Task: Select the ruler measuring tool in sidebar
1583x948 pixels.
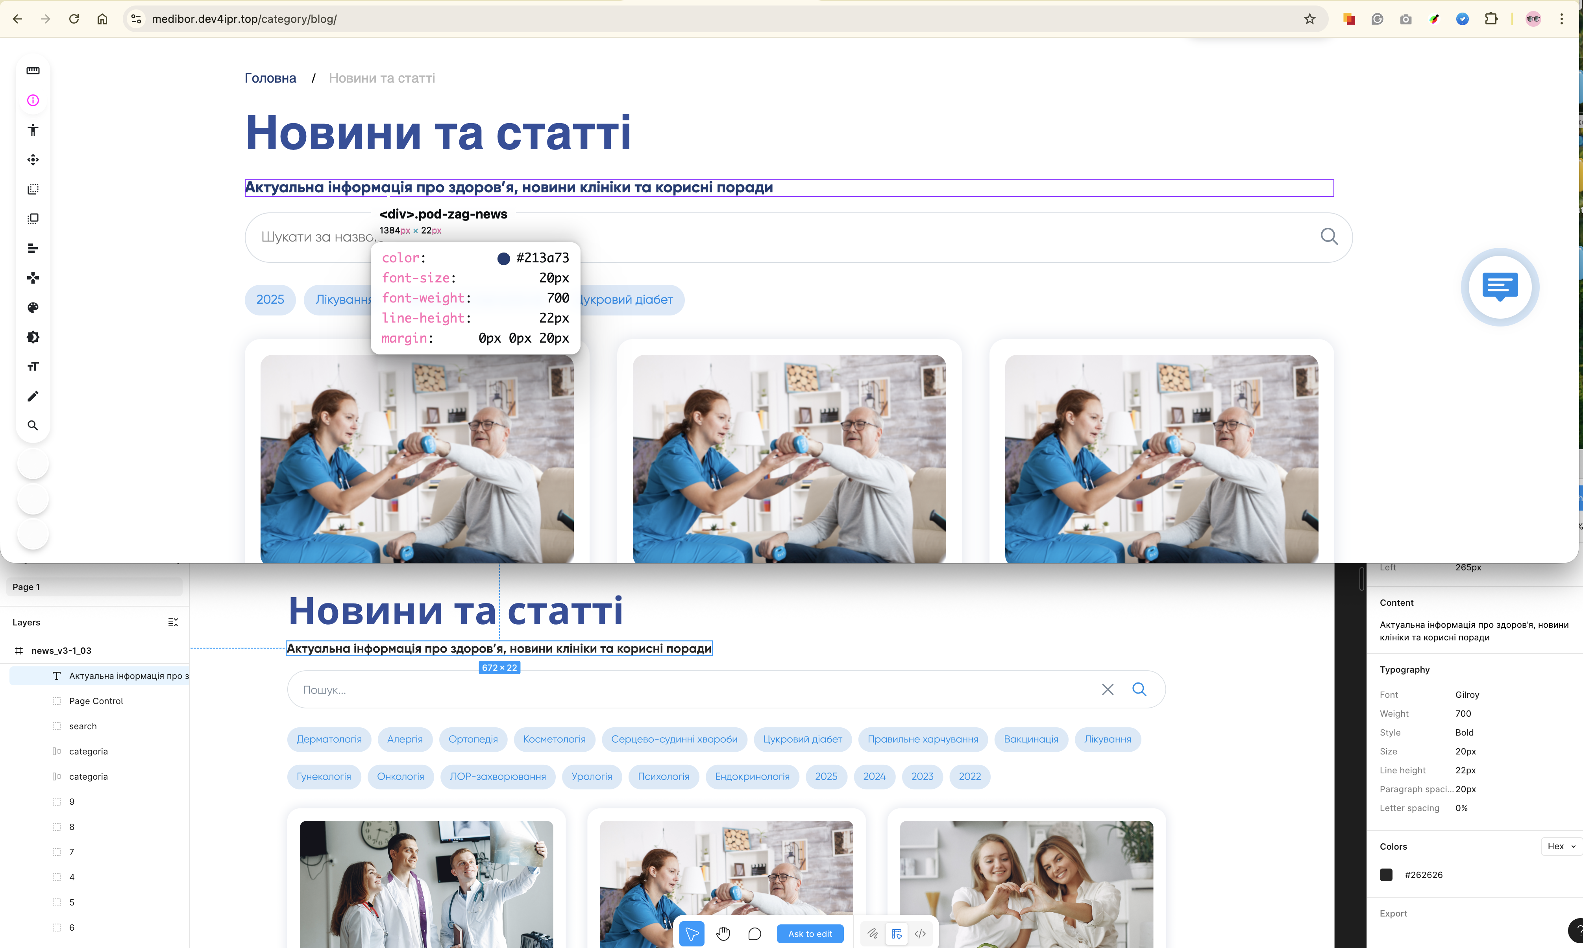Action: [33, 70]
